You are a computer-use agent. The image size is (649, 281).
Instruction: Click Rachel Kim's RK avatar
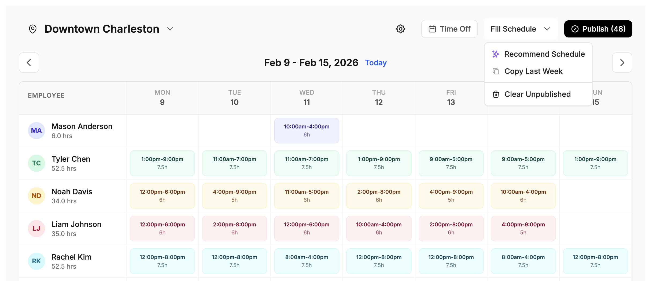[x=36, y=261]
